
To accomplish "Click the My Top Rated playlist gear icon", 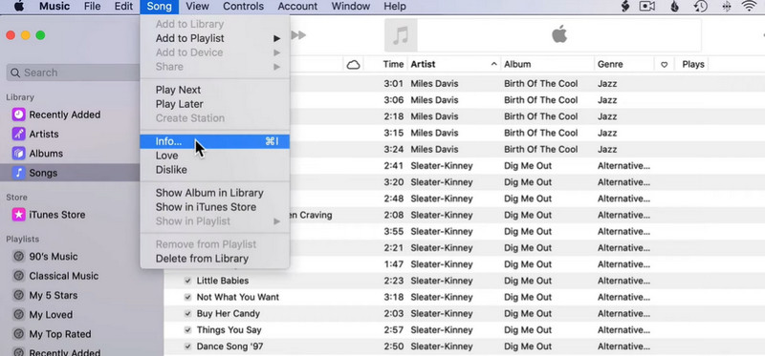I will point(18,335).
